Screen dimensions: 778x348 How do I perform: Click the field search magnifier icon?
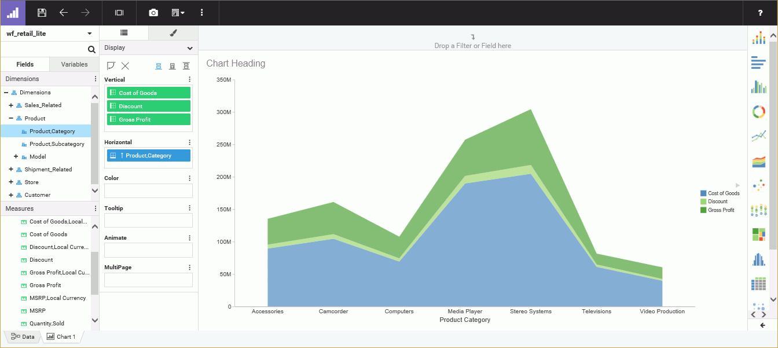pyautogui.click(x=91, y=50)
